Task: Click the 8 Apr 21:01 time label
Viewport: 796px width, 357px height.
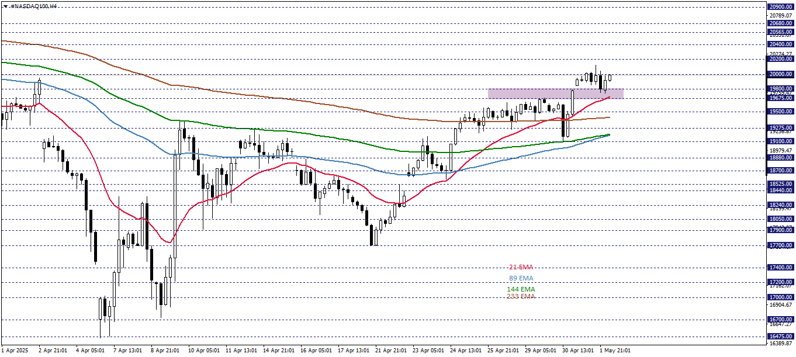Action: 165,351
